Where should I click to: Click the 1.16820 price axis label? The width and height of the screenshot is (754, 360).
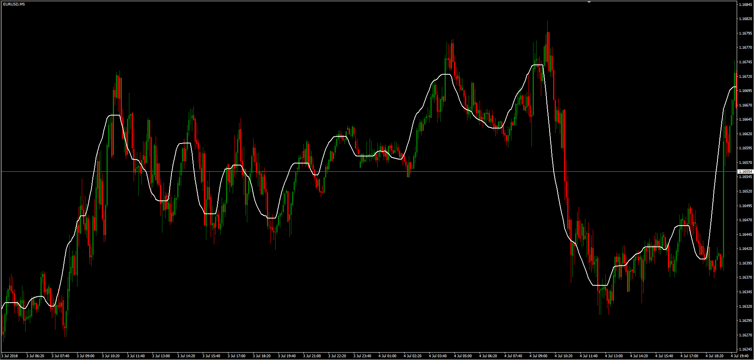click(x=745, y=19)
